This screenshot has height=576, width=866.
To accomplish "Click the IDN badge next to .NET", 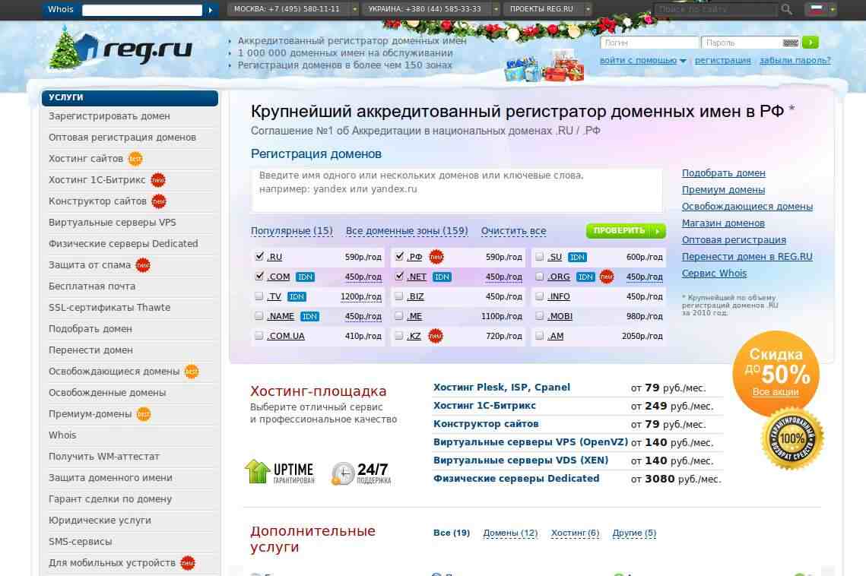I will (x=441, y=277).
